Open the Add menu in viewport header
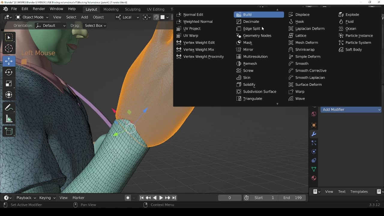Viewport: 384px width, 216px height. pyautogui.click(x=85, y=17)
